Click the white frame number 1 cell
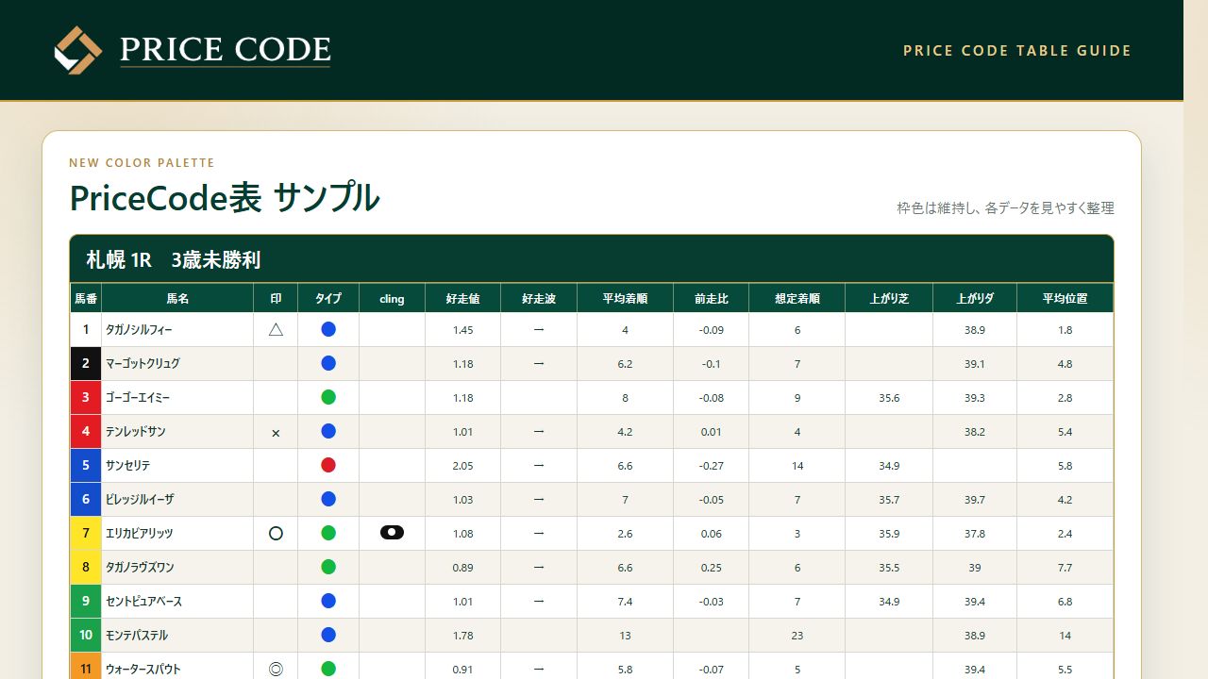Image resolution: width=1208 pixels, height=679 pixels. (x=86, y=330)
